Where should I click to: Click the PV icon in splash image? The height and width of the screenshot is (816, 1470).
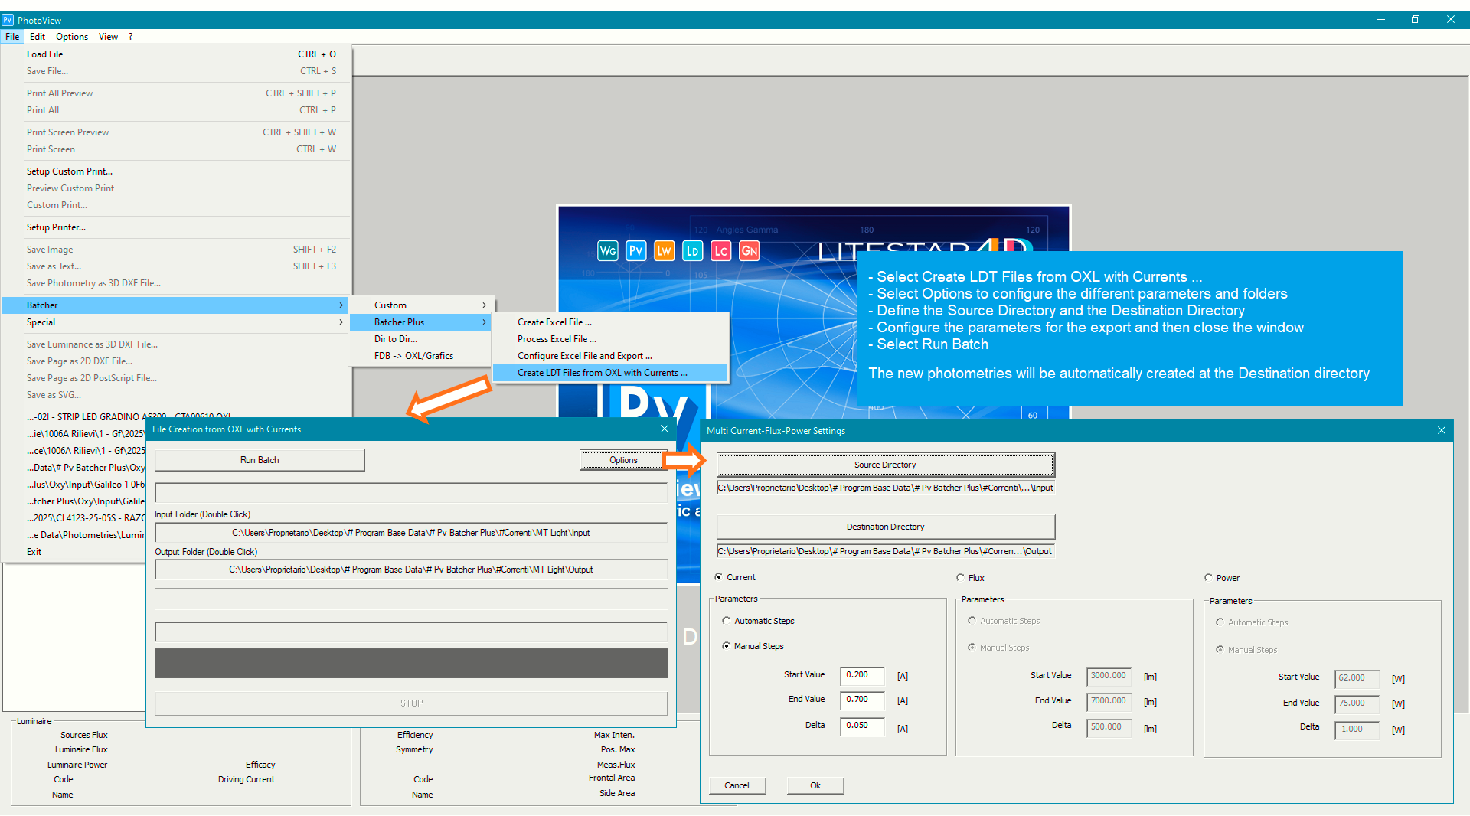636,251
